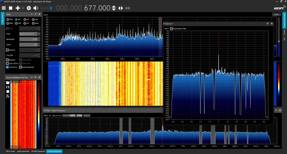Mute audio with the speaker icon
The width and height of the screenshot is (287, 154).
coord(36,8)
